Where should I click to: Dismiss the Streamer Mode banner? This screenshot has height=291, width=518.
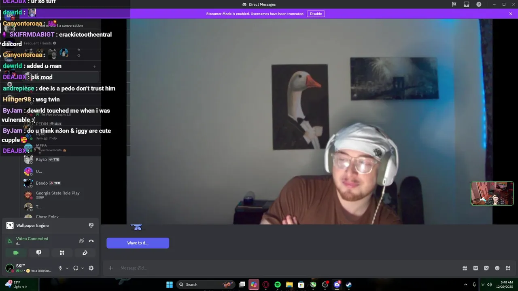[511, 14]
